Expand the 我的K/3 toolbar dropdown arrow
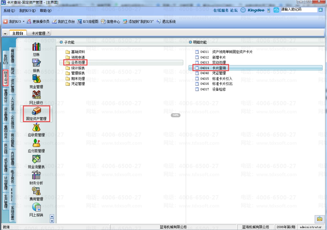 24,21
